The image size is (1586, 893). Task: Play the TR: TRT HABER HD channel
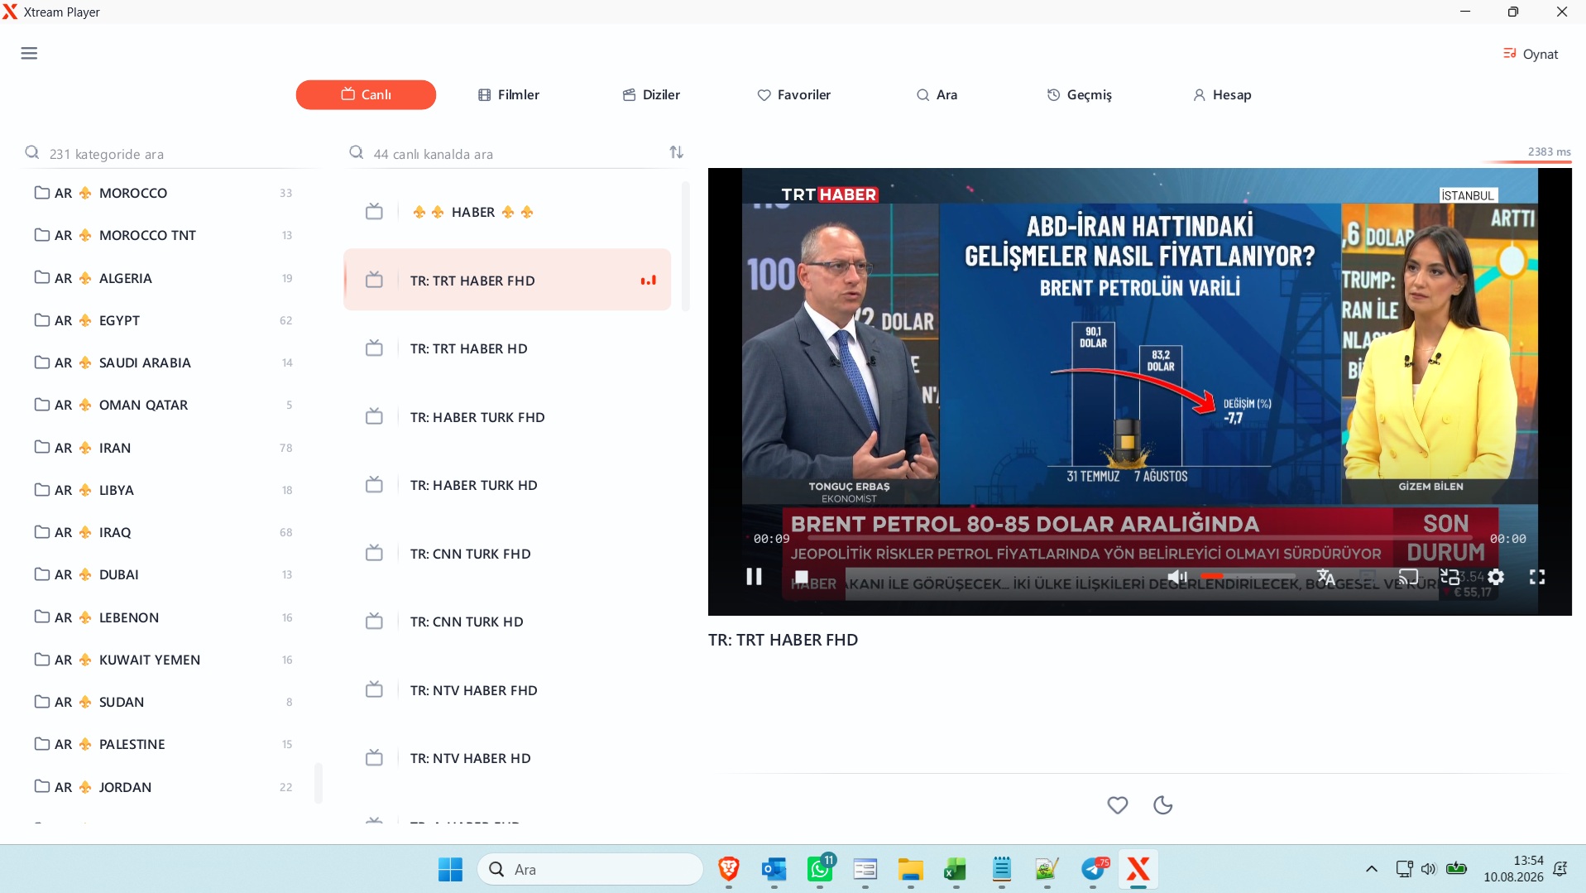(x=507, y=348)
